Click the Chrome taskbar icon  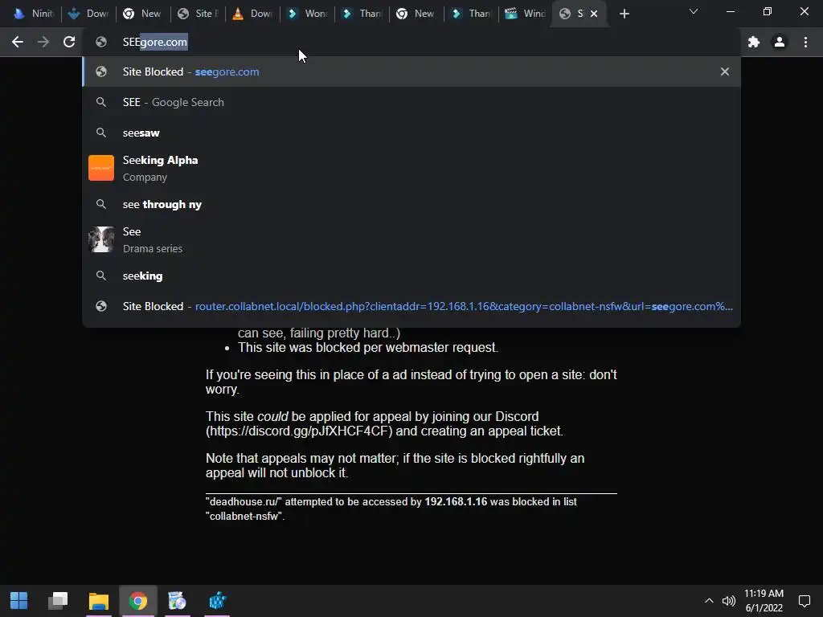(x=138, y=601)
